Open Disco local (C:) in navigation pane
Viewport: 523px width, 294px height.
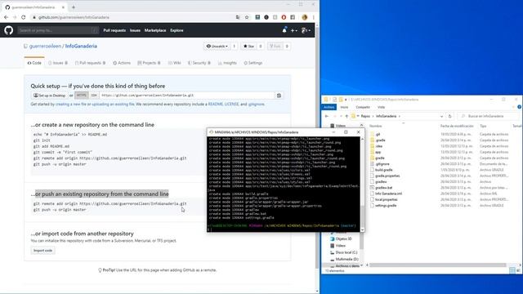[343, 252]
